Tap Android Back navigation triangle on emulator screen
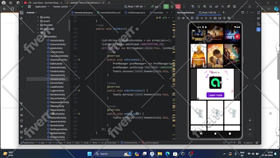 (x=201, y=134)
